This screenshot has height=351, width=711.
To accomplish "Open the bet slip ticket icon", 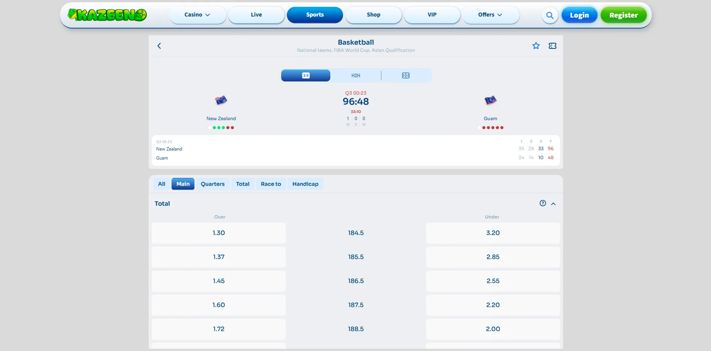I will [552, 46].
